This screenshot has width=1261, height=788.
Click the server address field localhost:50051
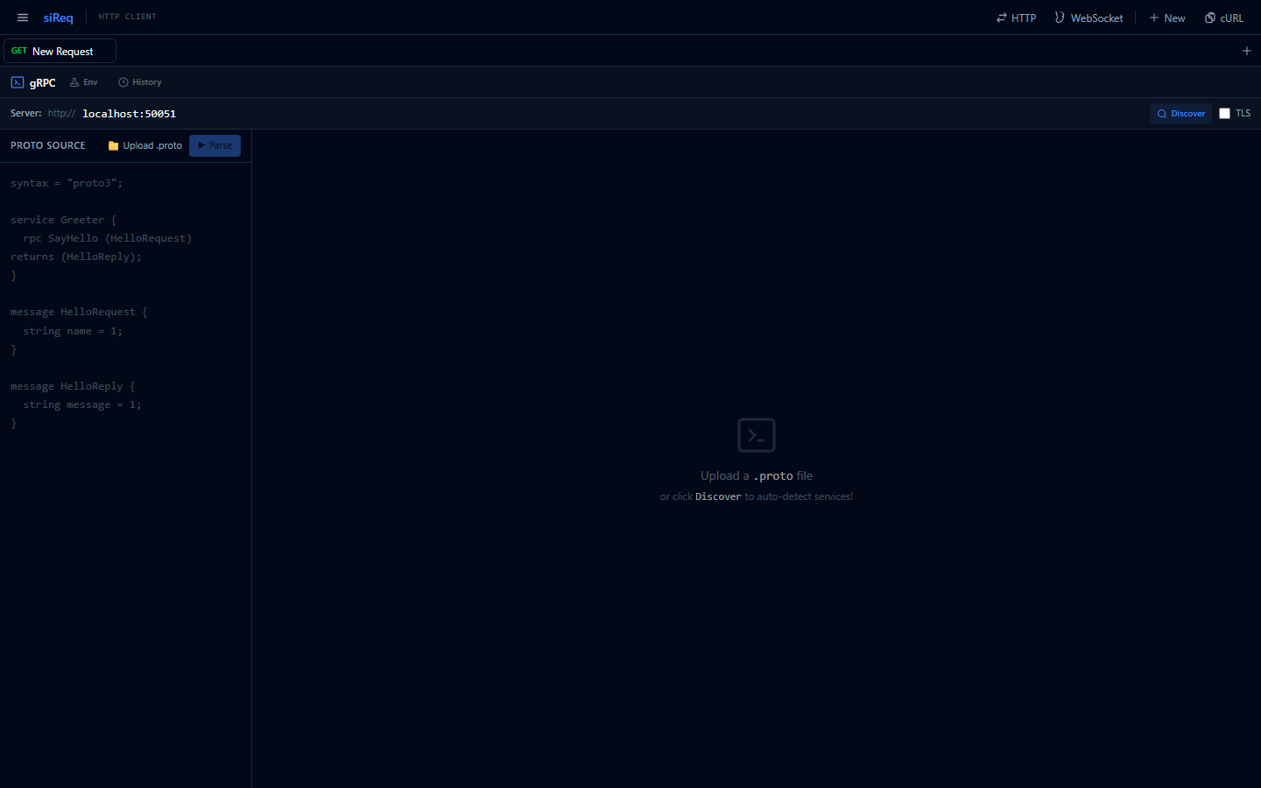(130, 114)
